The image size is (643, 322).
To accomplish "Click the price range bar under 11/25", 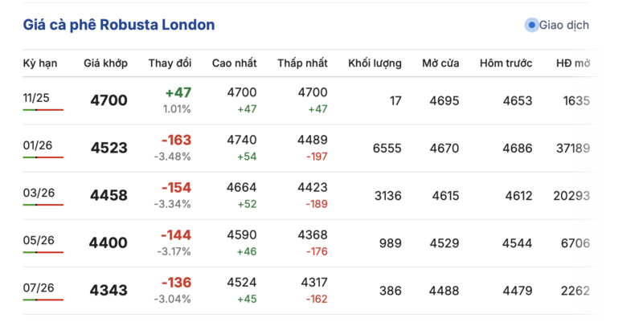I will pos(43,109).
